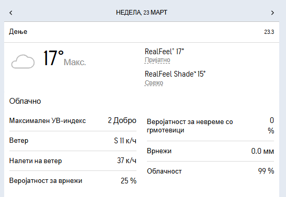Click the cloudy weather icon
Viewport: 286px width, 197px height.
(23, 61)
